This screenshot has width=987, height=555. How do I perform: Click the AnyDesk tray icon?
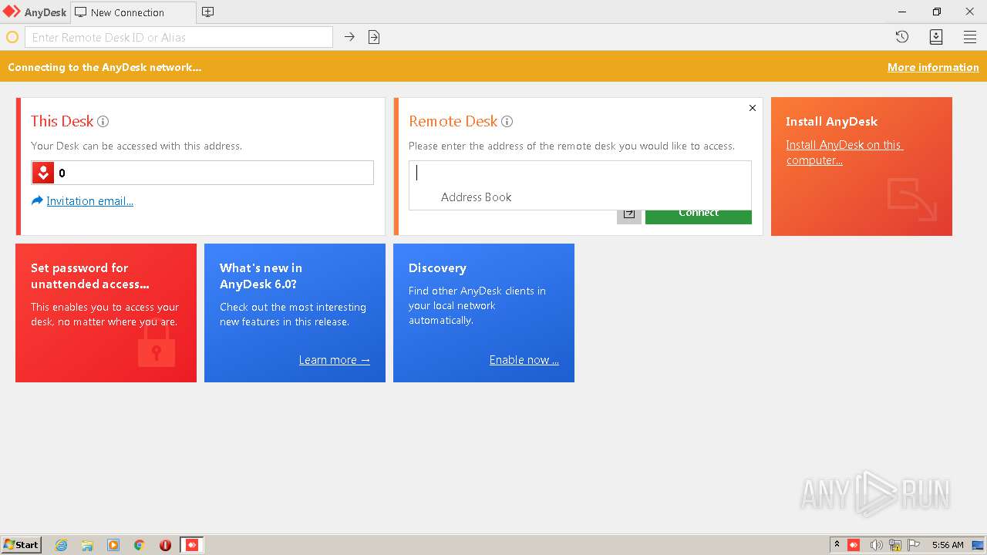point(854,545)
